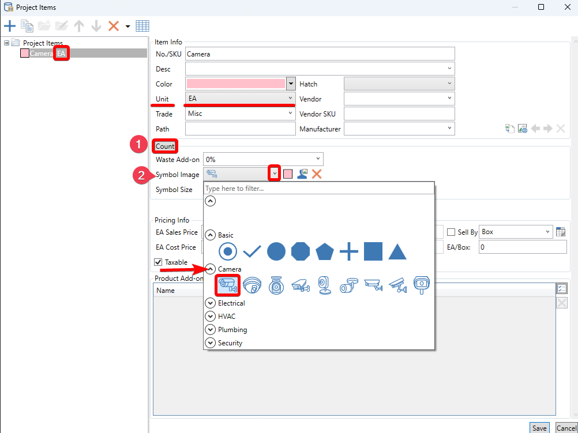This screenshot has height=433, width=578.
Task: Click the Type here to filter box
Action: pos(319,189)
